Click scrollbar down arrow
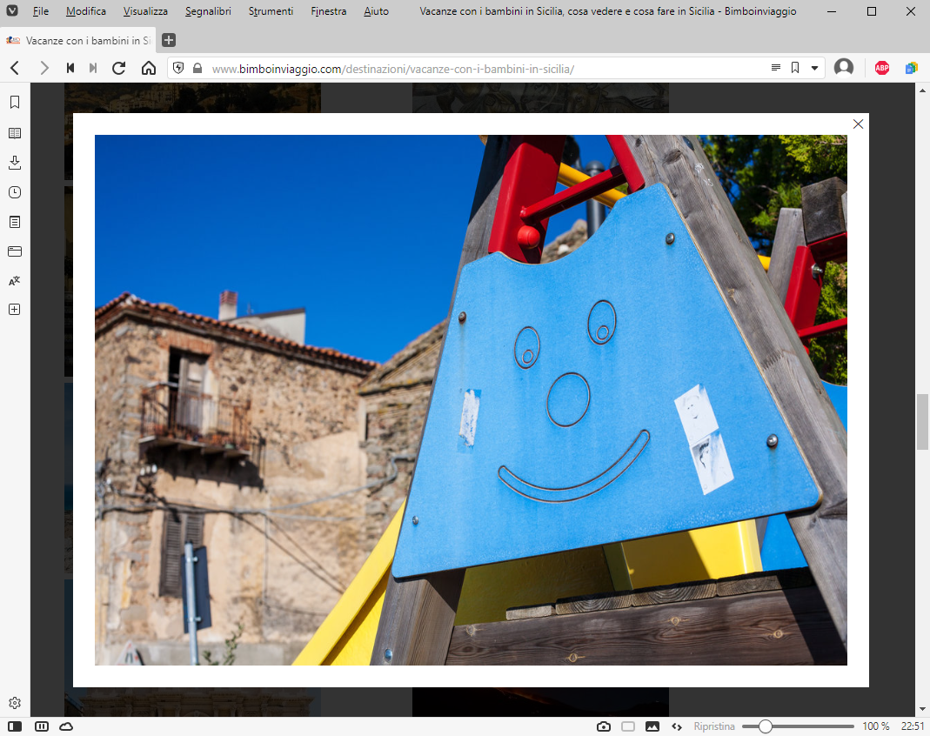This screenshot has width=930, height=736. [922, 709]
